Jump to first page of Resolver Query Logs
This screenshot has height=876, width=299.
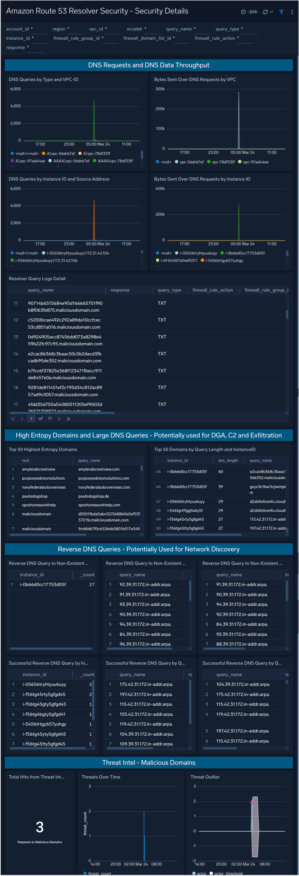point(13,419)
